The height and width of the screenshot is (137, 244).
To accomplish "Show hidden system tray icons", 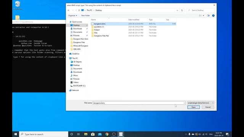I will (x=186, y=134).
